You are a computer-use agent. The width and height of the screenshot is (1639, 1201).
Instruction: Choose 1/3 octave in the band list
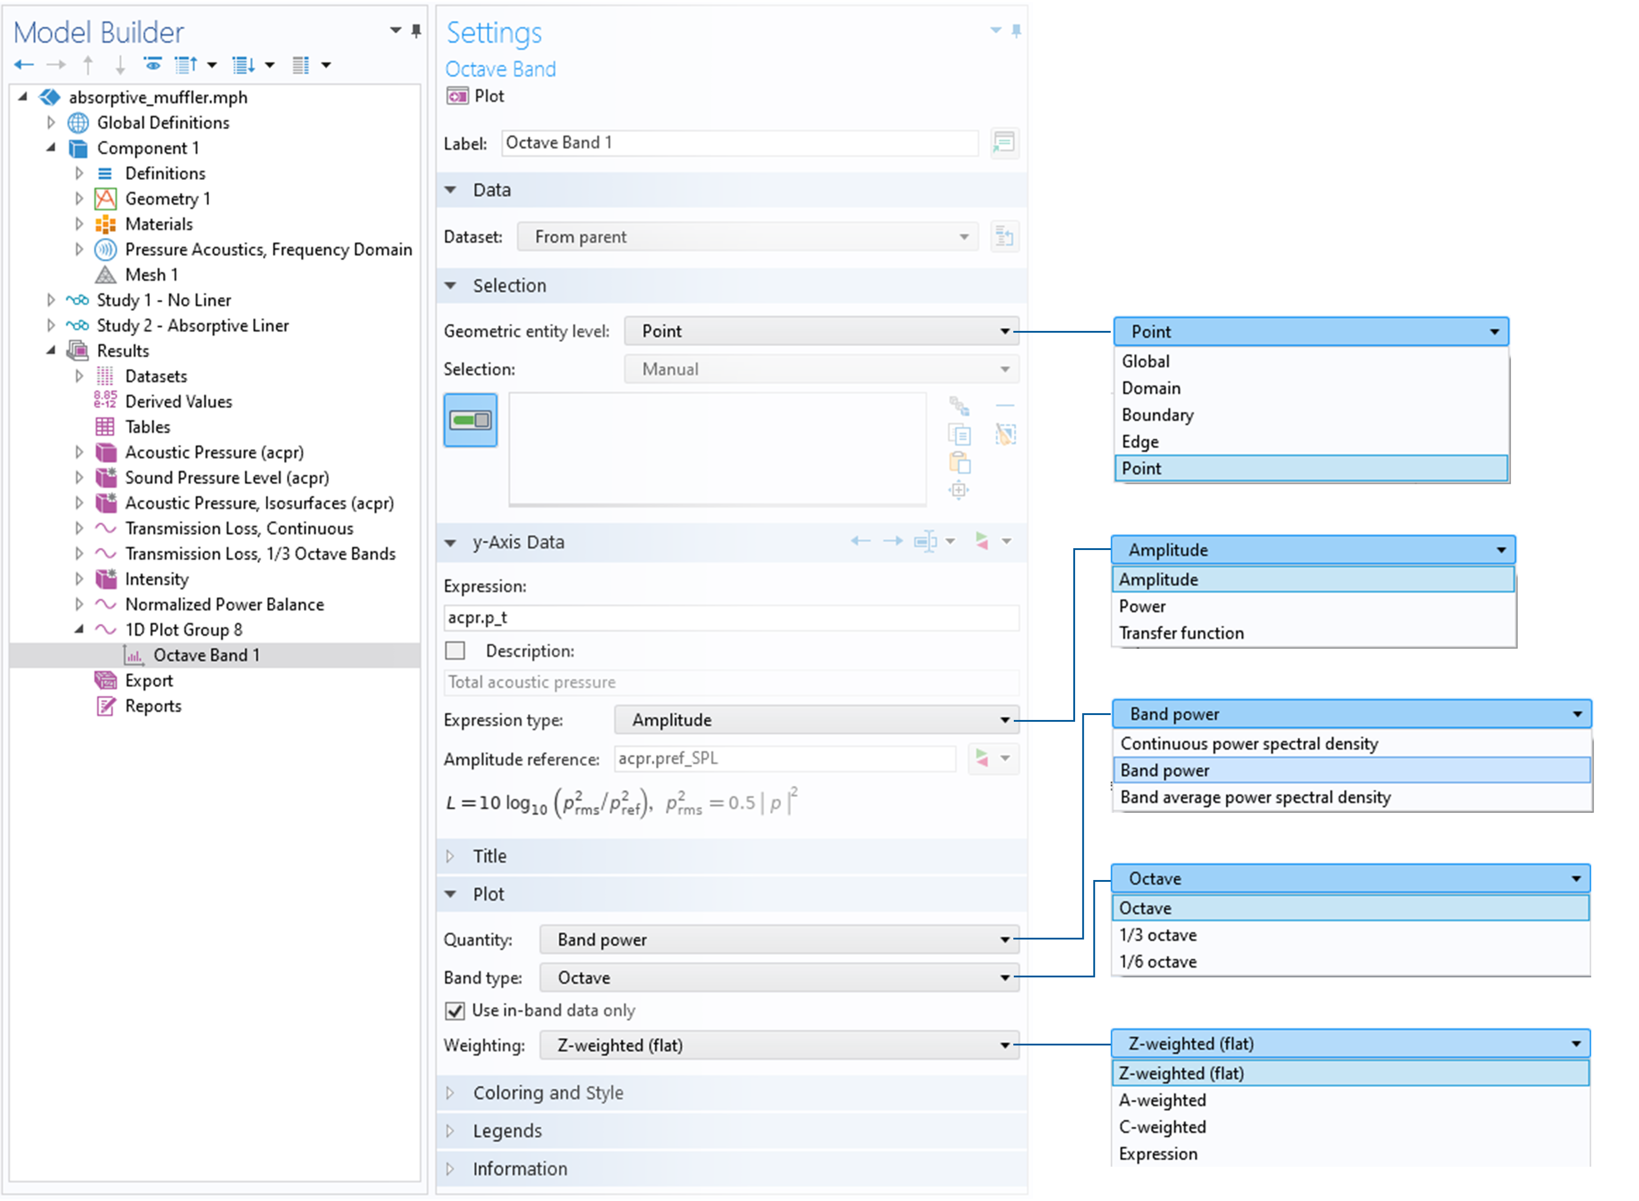(x=1157, y=935)
